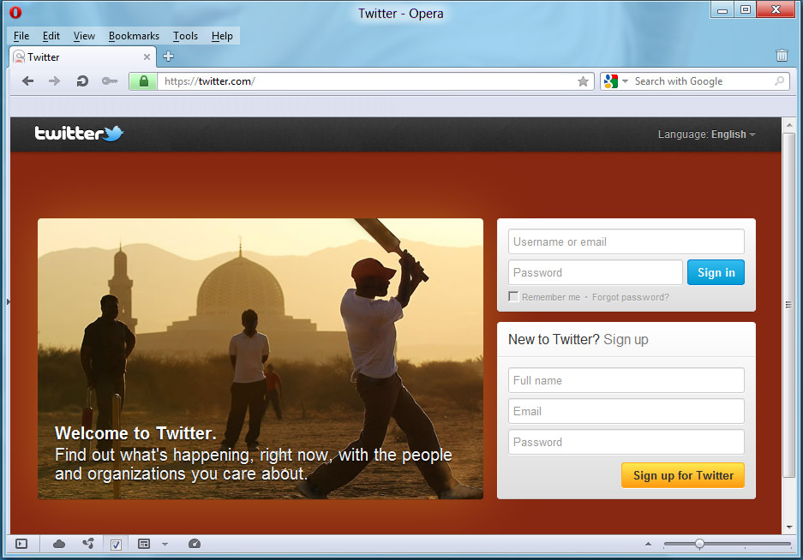
Task: Open the Edit menu
Action: coord(51,36)
